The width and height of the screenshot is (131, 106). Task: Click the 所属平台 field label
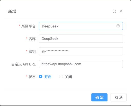(x=28, y=26)
